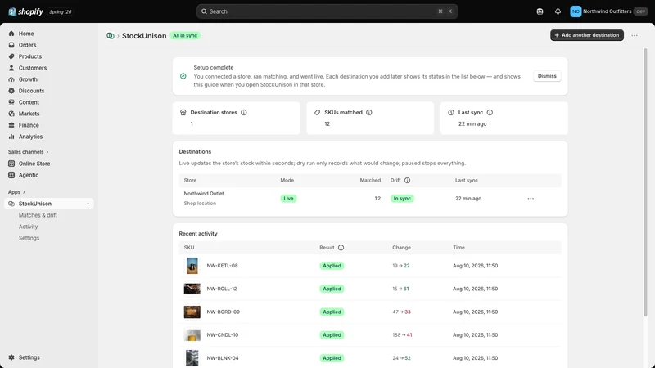Open the Markets globe icon
Viewport: 655px width, 368px height.
[11, 114]
